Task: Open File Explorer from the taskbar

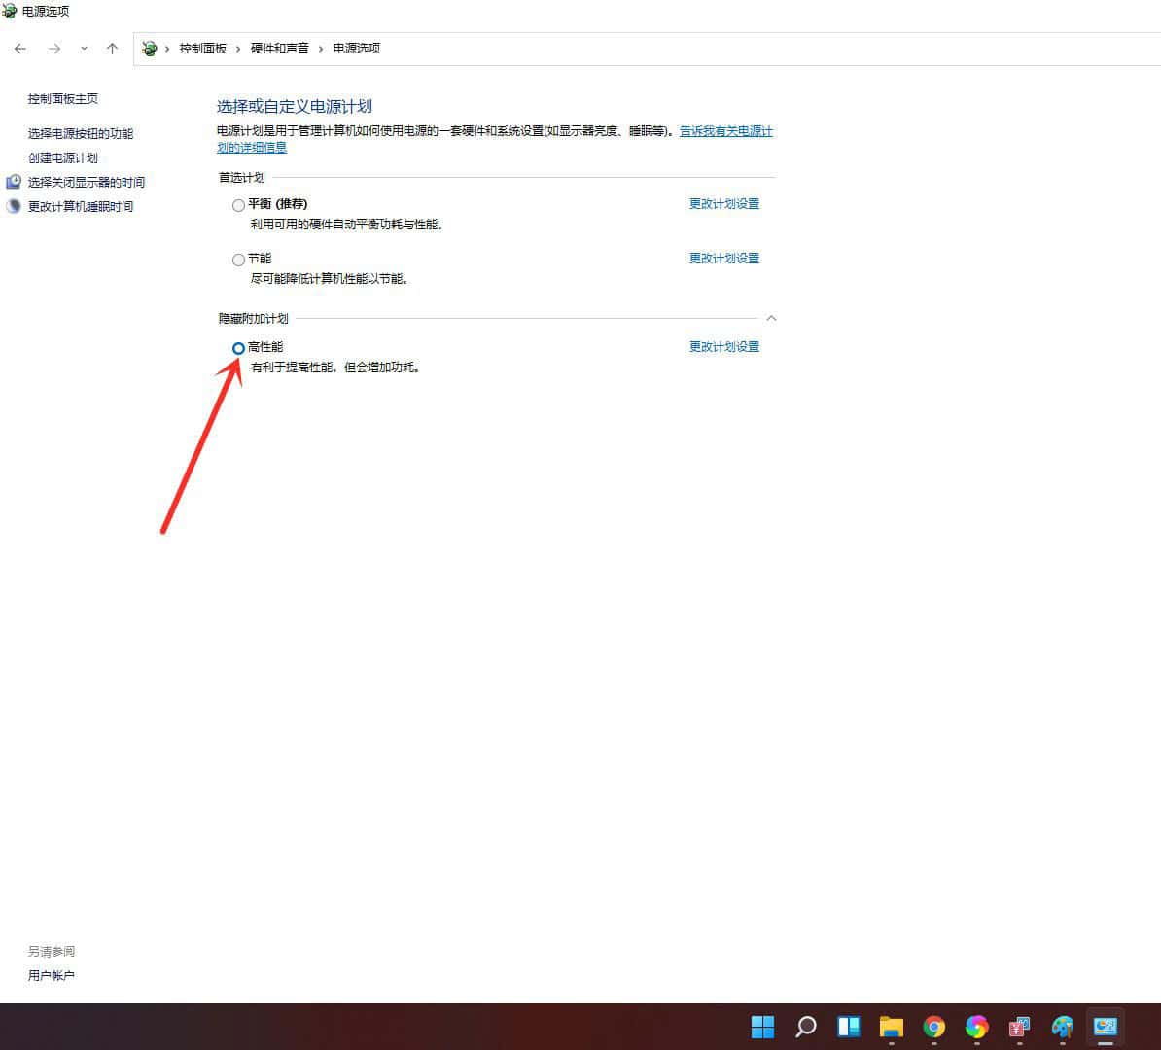Action: (892, 1027)
